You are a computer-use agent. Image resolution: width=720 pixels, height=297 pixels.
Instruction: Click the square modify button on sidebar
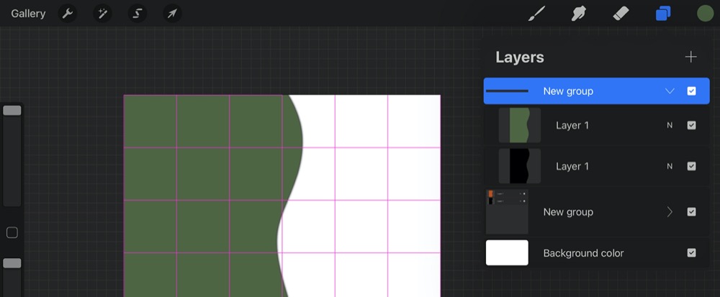coord(12,232)
